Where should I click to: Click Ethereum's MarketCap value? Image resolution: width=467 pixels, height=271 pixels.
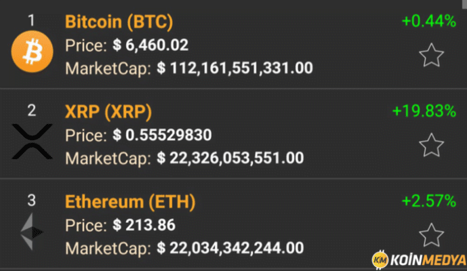coord(230,248)
